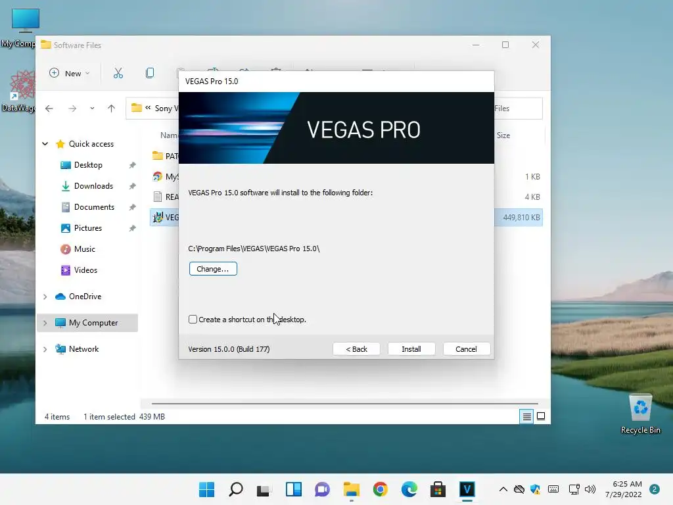This screenshot has height=505, width=673.
Task: Open recent locations chevron in Explorer
Action: coord(92,108)
